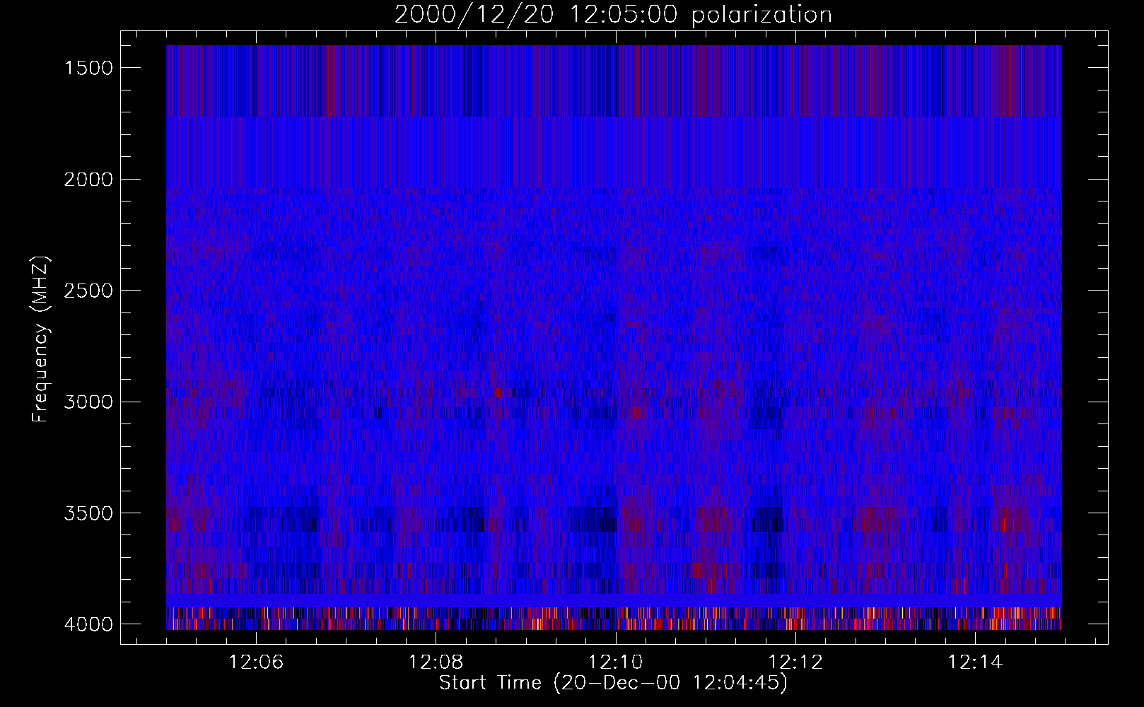
Task: Click the 12:08 time tick label
Action: click(x=436, y=662)
